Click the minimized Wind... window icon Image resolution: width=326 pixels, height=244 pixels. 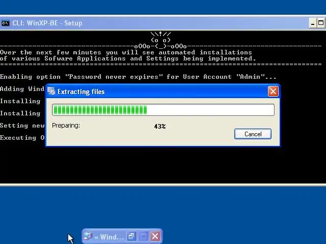(x=88, y=236)
